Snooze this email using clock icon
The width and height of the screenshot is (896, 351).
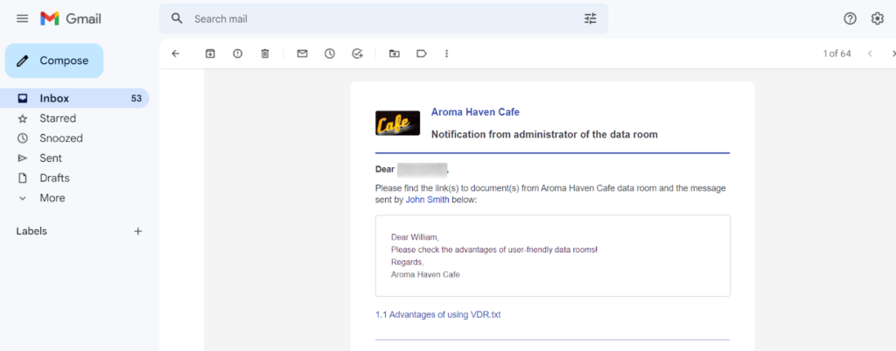[329, 53]
